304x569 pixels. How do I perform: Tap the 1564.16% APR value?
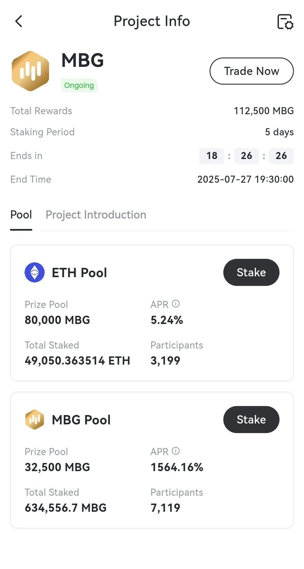click(x=177, y=467)
